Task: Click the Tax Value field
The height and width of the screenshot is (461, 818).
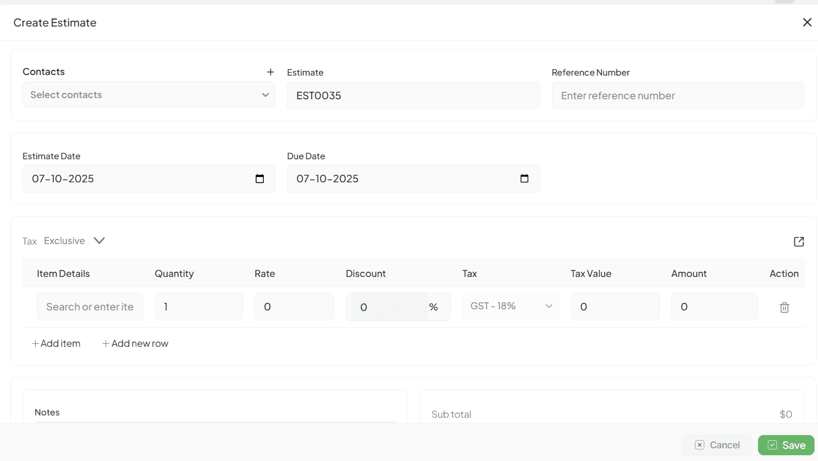Action: tap(615, 307)
